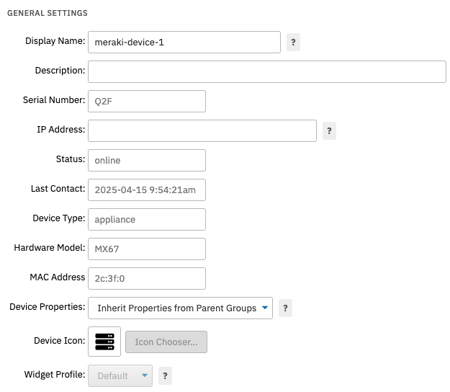Image resolution: width=450 pixels, height=392 pixels.
Task: Click the General Settings section heading
Action: coord(48,14)
